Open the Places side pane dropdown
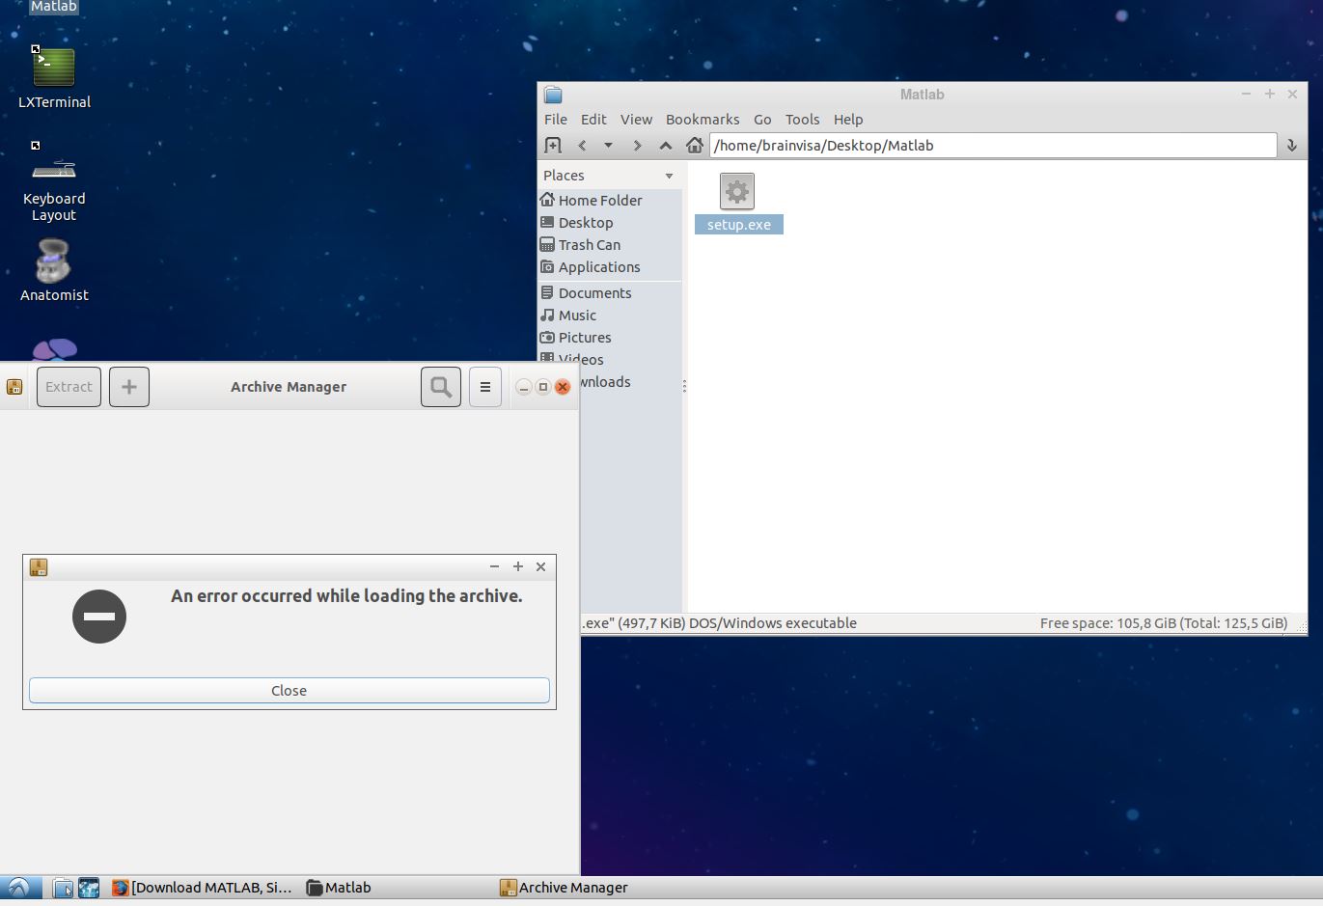The height and width of the screenshot is (906, 1323). (669, 176)
